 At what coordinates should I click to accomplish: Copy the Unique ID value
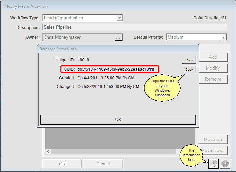click(x=189, y=60)
